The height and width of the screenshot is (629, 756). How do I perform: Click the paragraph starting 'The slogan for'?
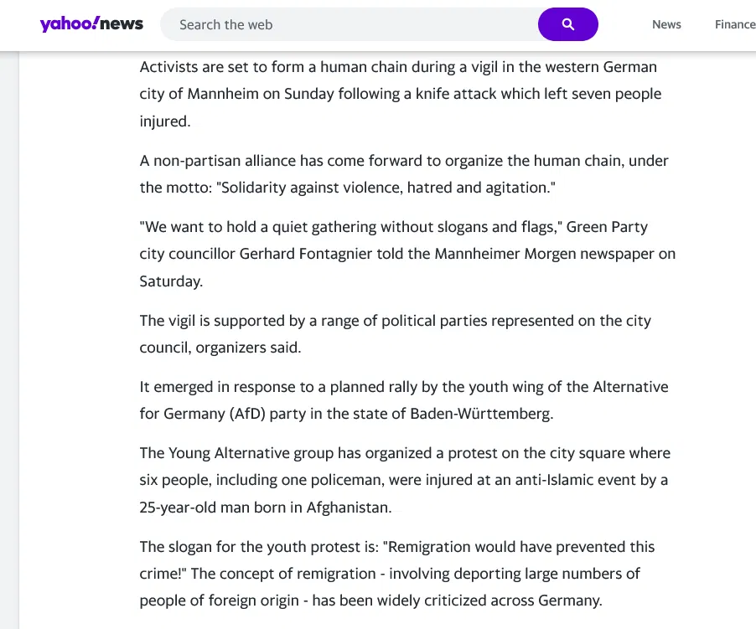[396, 574]
